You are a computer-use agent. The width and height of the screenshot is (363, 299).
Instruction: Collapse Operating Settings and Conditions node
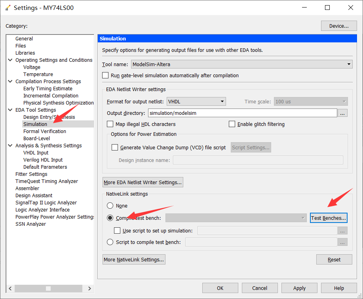10,60
